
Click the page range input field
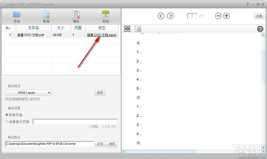[75, 122]
